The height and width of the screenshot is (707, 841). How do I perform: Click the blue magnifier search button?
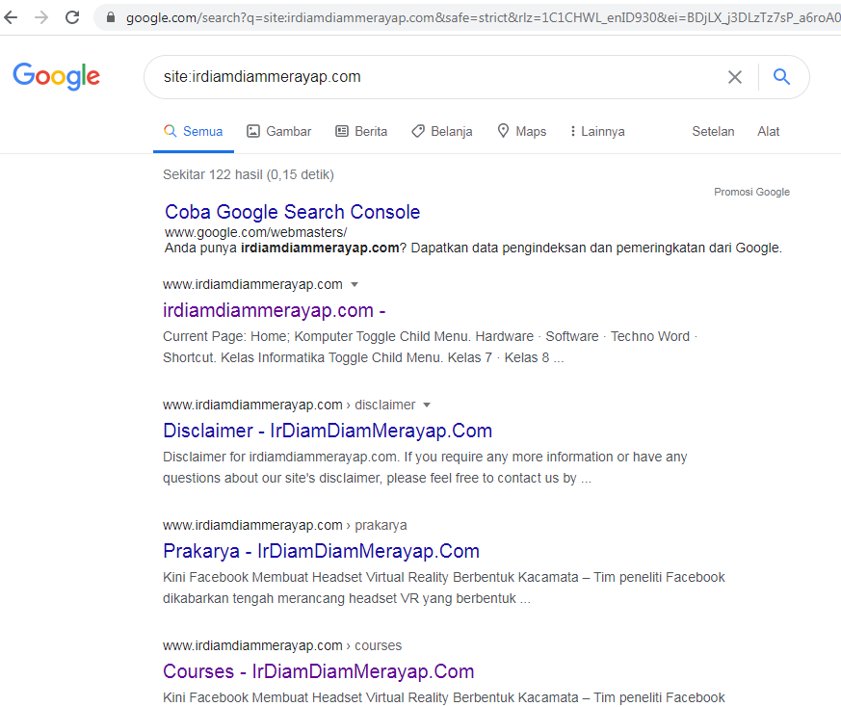781,77
